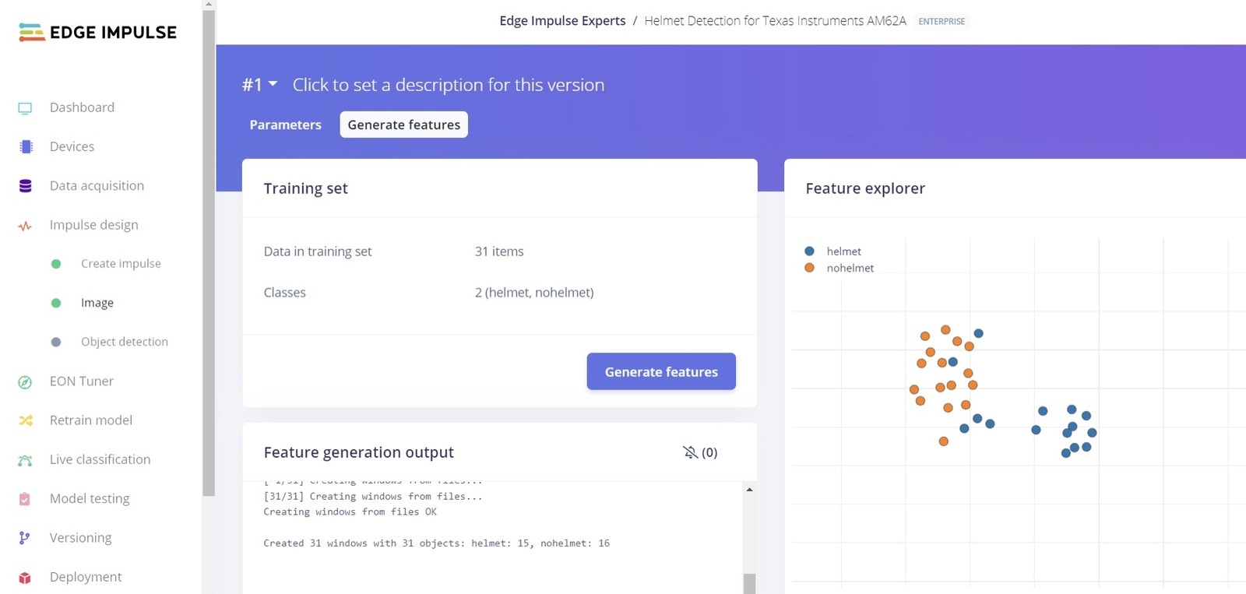Click 'Creating windows from files OK' line
1246x594 pixels.
(350, 511)
